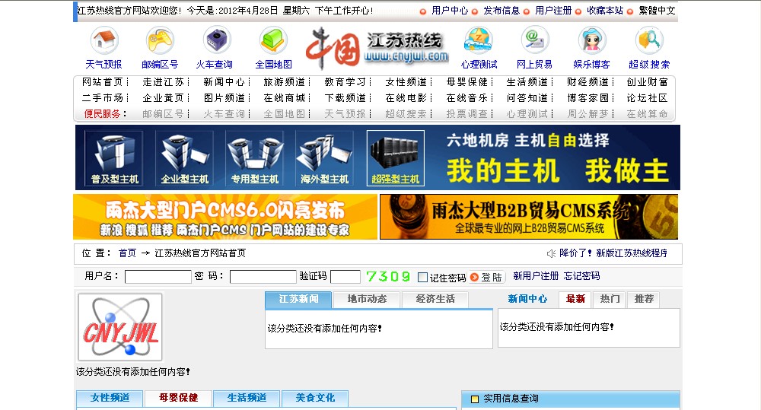
Task: Click the 江苏热线 site logo
Action: click(377, 48)
